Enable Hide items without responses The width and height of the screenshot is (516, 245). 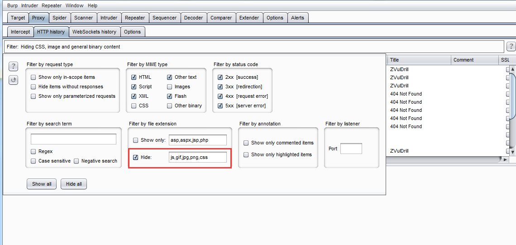(x=33, y=86)
